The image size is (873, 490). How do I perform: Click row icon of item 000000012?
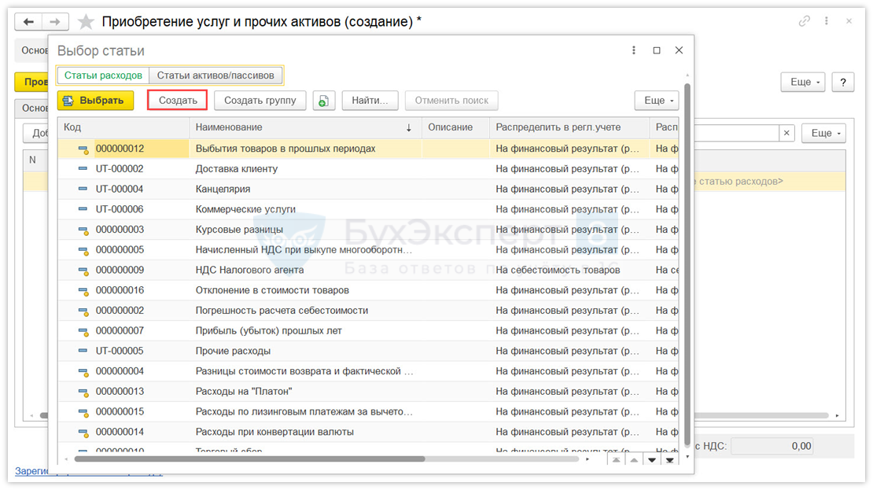(83, 149)
